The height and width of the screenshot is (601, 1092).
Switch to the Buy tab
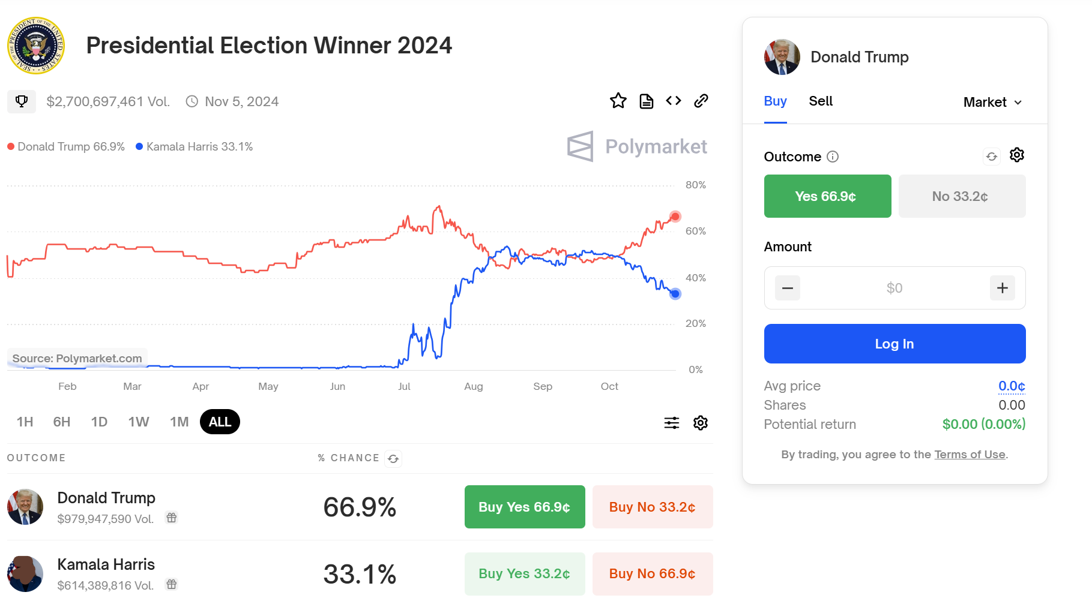(775, 101)
